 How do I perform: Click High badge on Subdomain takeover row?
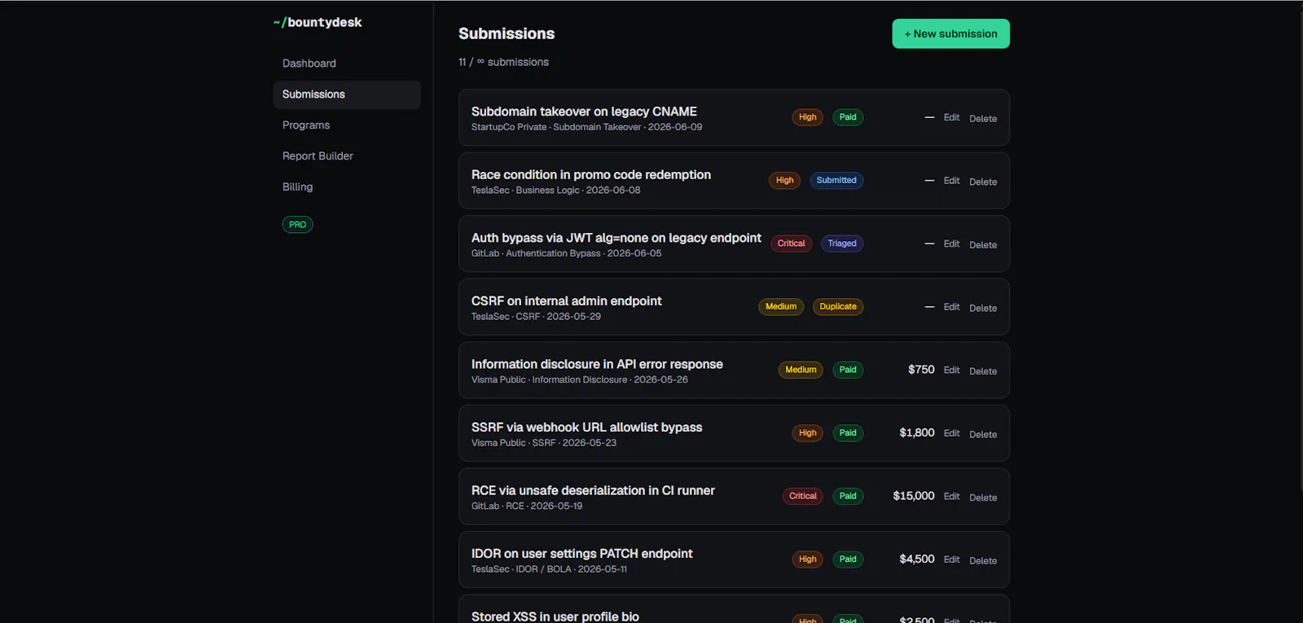coord(807,117)
